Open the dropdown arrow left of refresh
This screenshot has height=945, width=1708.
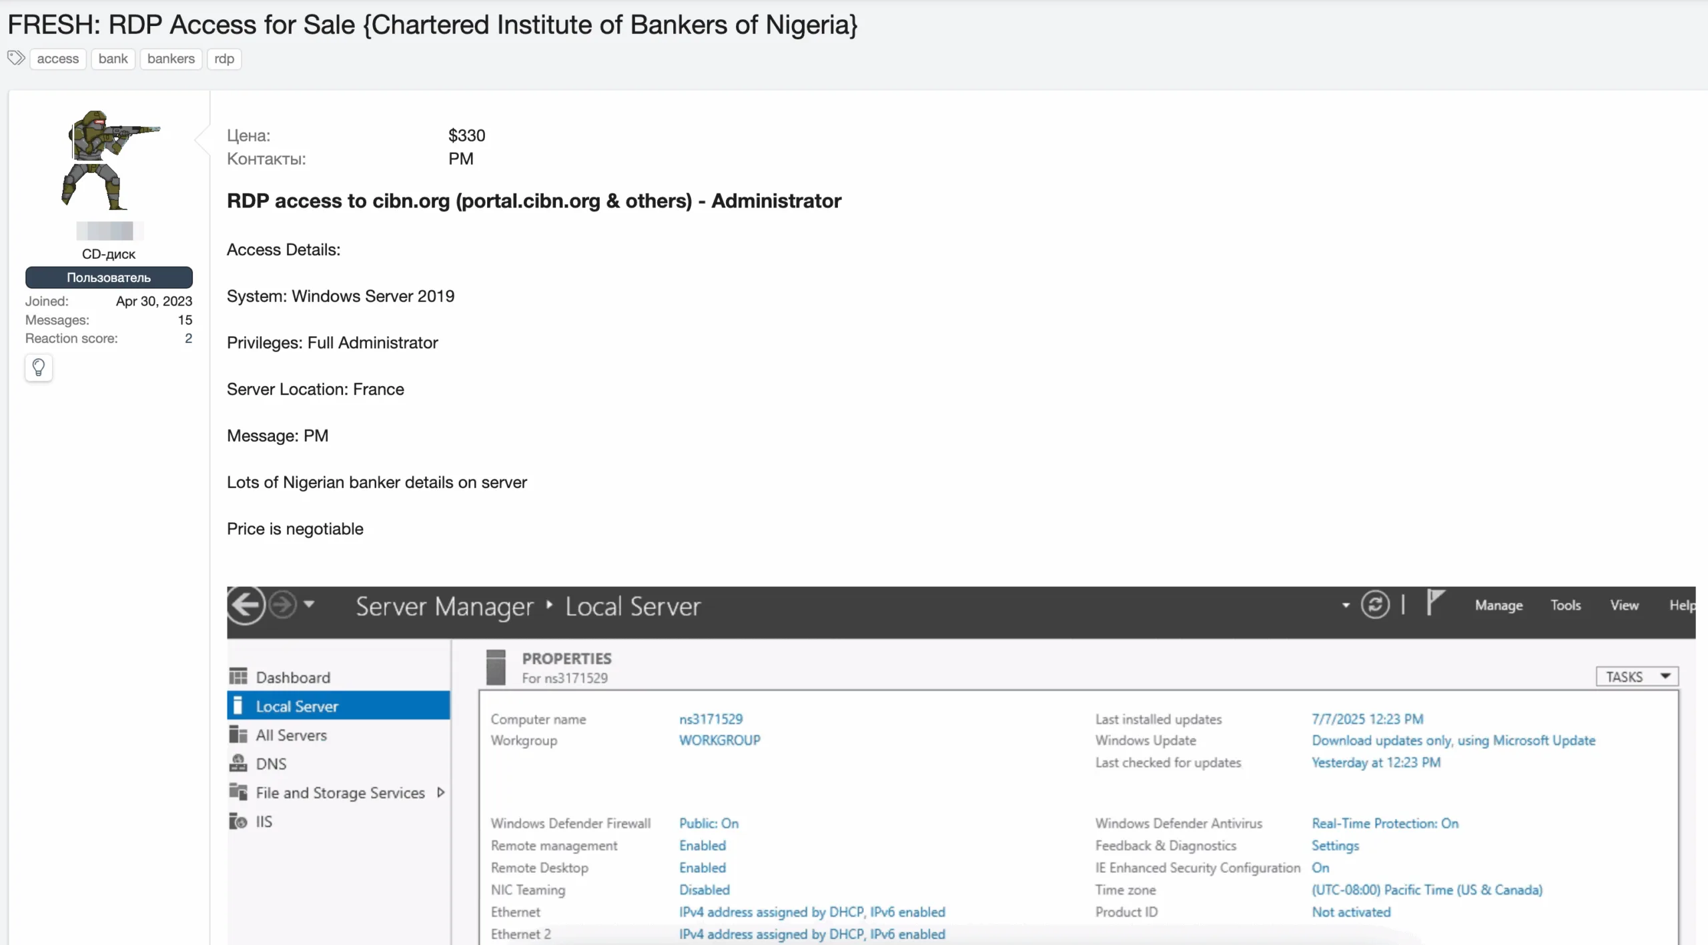point(1346,606)
